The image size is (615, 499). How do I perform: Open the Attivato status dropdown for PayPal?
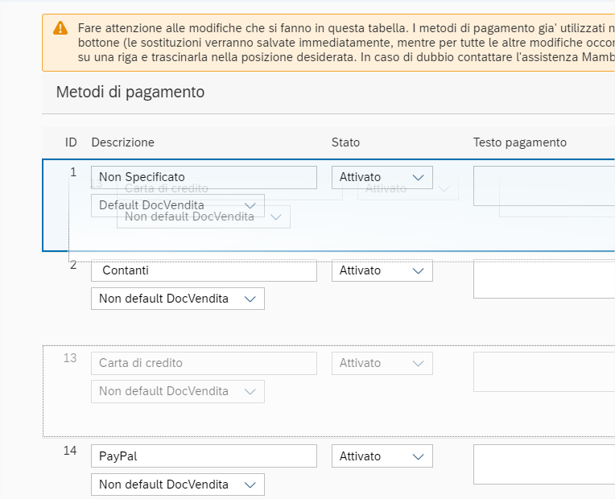(382, 456)
